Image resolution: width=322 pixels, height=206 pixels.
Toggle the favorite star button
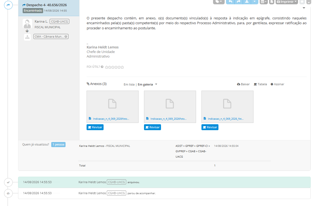click(x=302, y=2)
